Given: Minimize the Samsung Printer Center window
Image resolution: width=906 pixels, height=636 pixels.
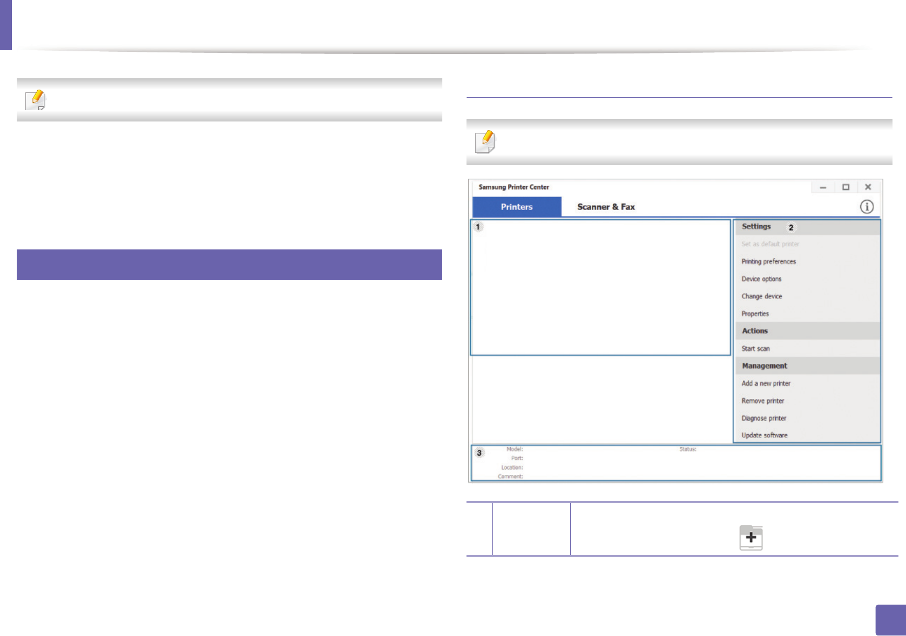Looking at the screenshot, I should click(823, 187).
